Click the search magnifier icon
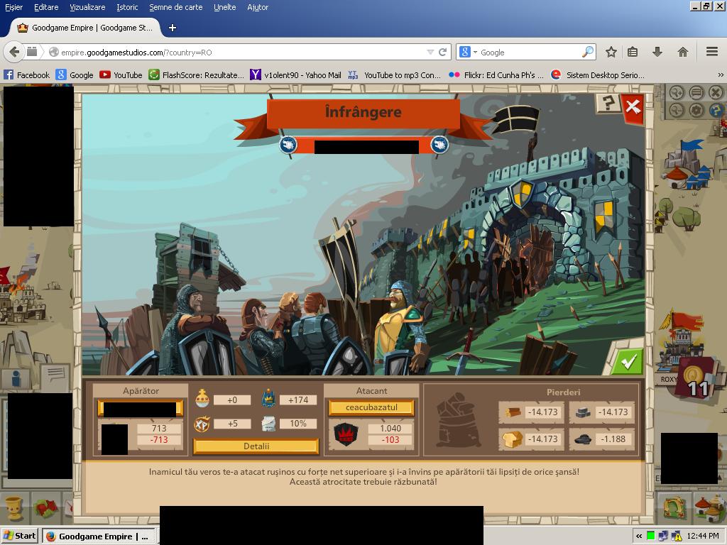Image resolution: width=727 pixels, height=545 pixels. [x=587, y=52]
